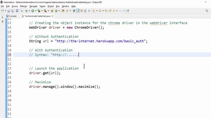The image size is (211, 118).
Task: Open the Help menu
Action: (73, 6)
